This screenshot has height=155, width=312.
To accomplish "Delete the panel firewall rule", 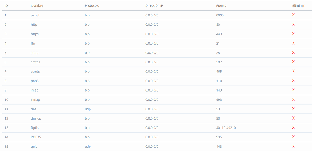I will [293, 15].
